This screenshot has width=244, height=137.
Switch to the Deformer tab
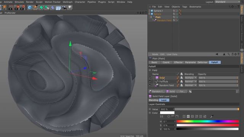[202, 62]
